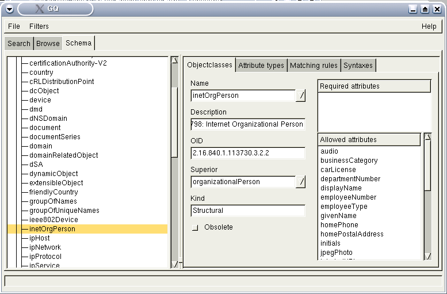This screenshot has width=447, height=294.
Task: Open the window menu icon in title bar
Action: tap(10, 9)
